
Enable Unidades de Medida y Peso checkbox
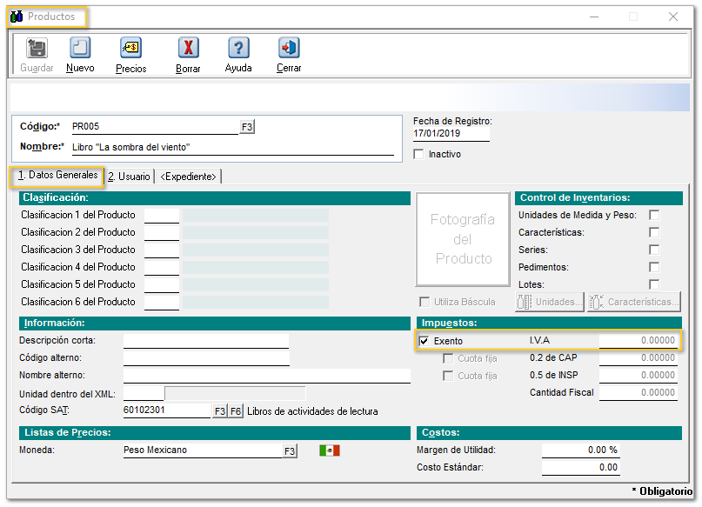coord(654,215)
